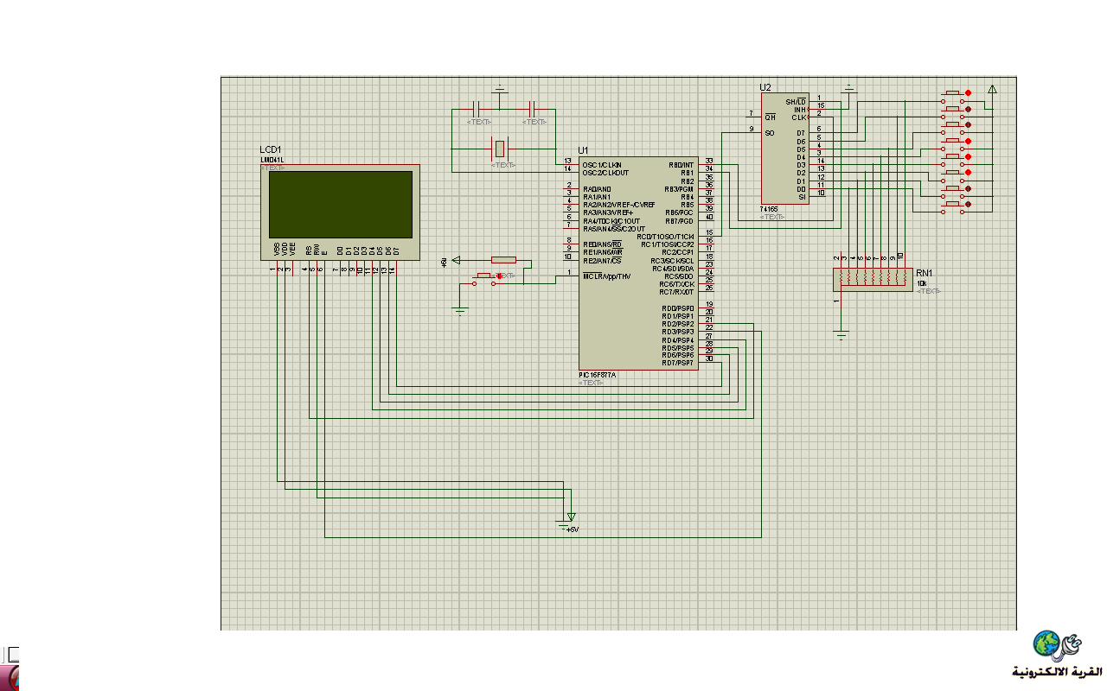Select the power arrow terminal beside the pull-up resistor
Screen dimensions: 1107x691
[457, 259]
